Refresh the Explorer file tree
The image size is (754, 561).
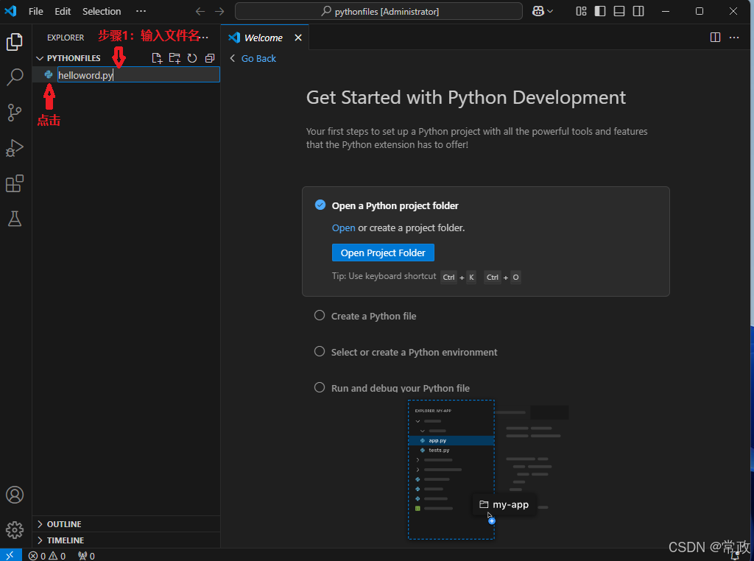tap(192, 58)
